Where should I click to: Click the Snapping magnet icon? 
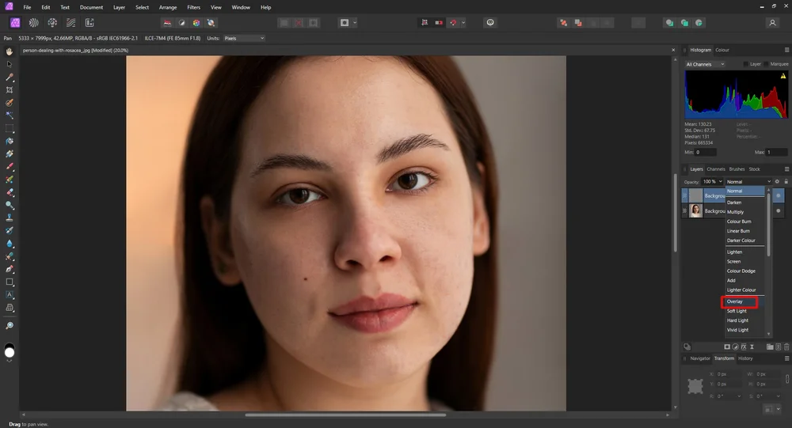[453, 23]
